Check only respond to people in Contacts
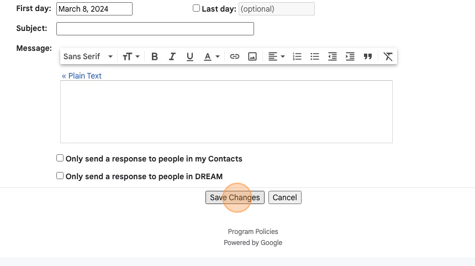Viewport: 475px width, 266px height. point(60,158)
